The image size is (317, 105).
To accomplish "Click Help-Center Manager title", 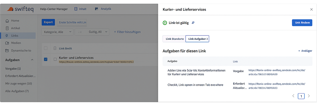I will point(54,9).
